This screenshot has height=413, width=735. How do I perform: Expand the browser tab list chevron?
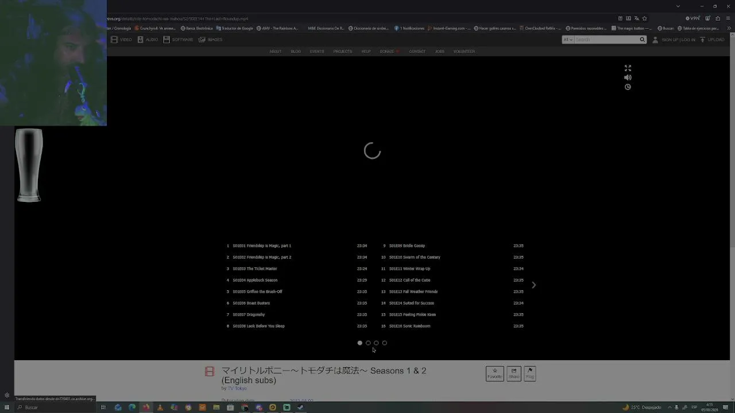[678, 6]
